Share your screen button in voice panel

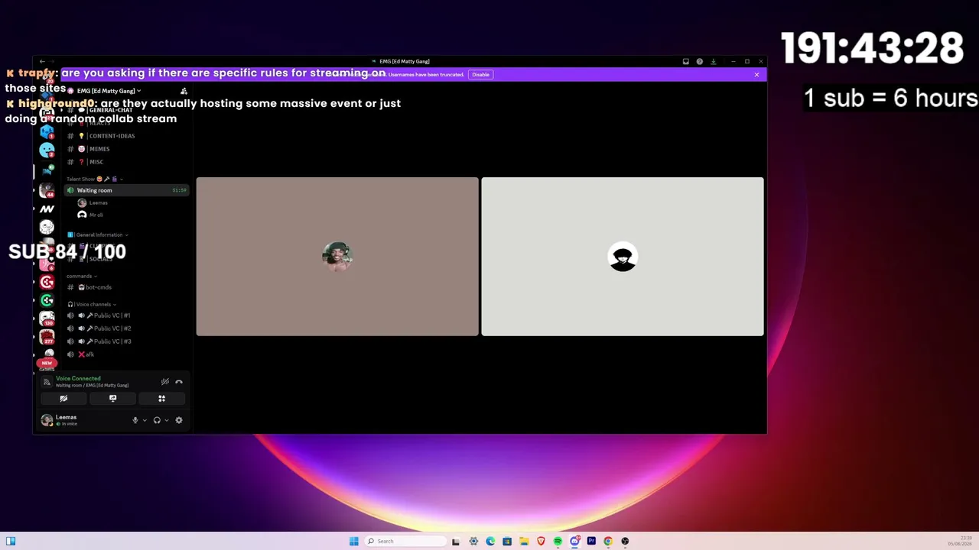(x=112, y=398)
